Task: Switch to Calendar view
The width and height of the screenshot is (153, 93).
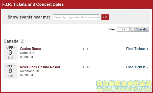Action: [140, 29]
